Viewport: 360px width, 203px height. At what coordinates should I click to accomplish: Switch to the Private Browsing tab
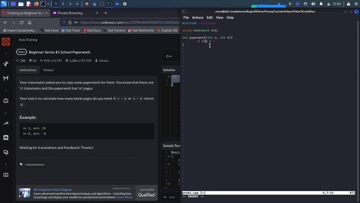(70, 13)
